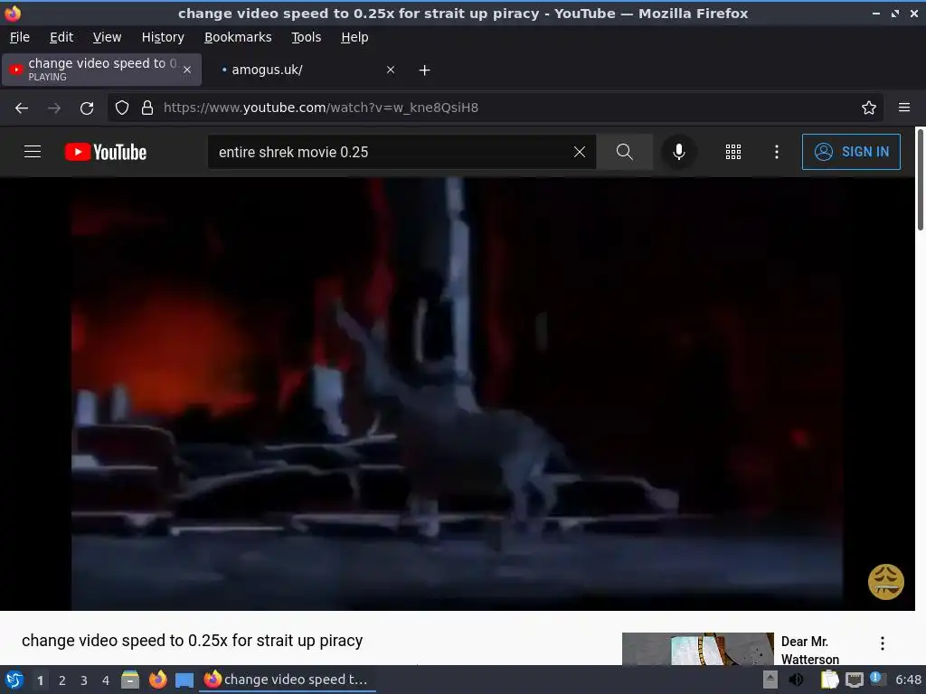Open the Edit menu

pyautogui.click(x=61, y=37)
